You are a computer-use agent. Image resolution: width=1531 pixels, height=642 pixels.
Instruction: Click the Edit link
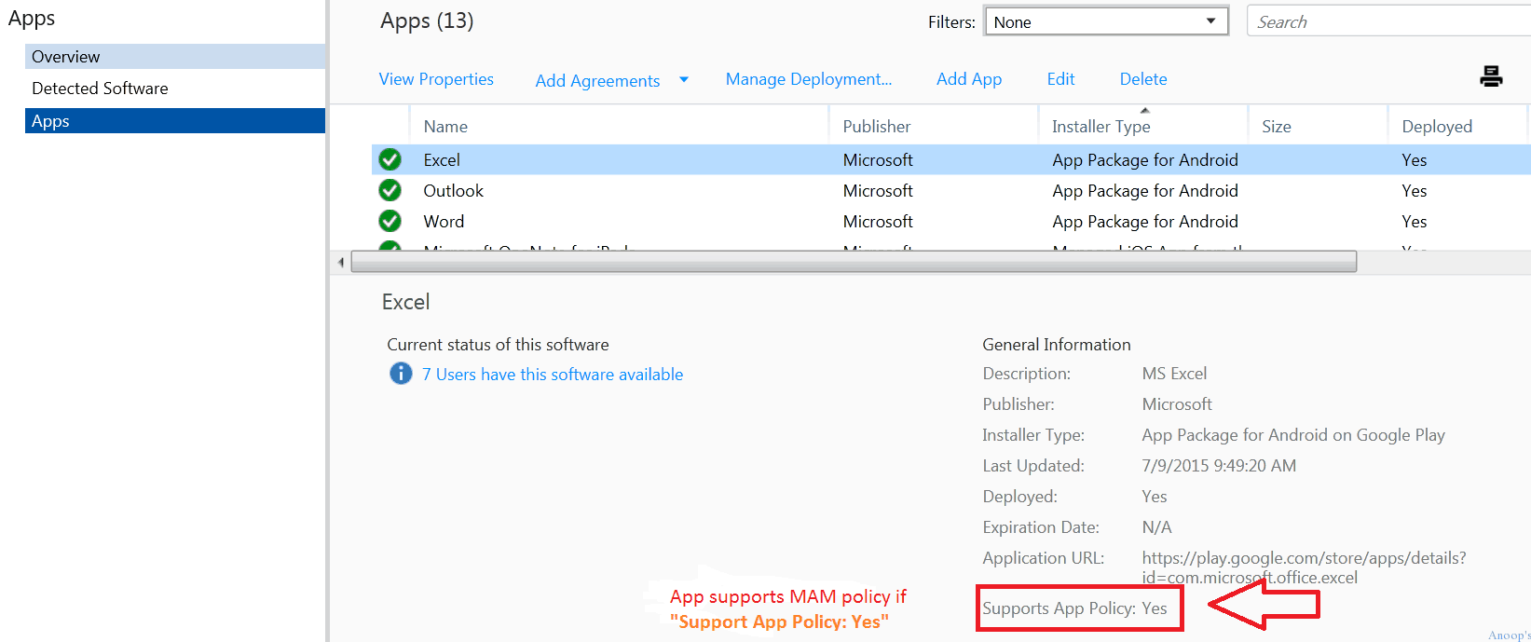1060,79
